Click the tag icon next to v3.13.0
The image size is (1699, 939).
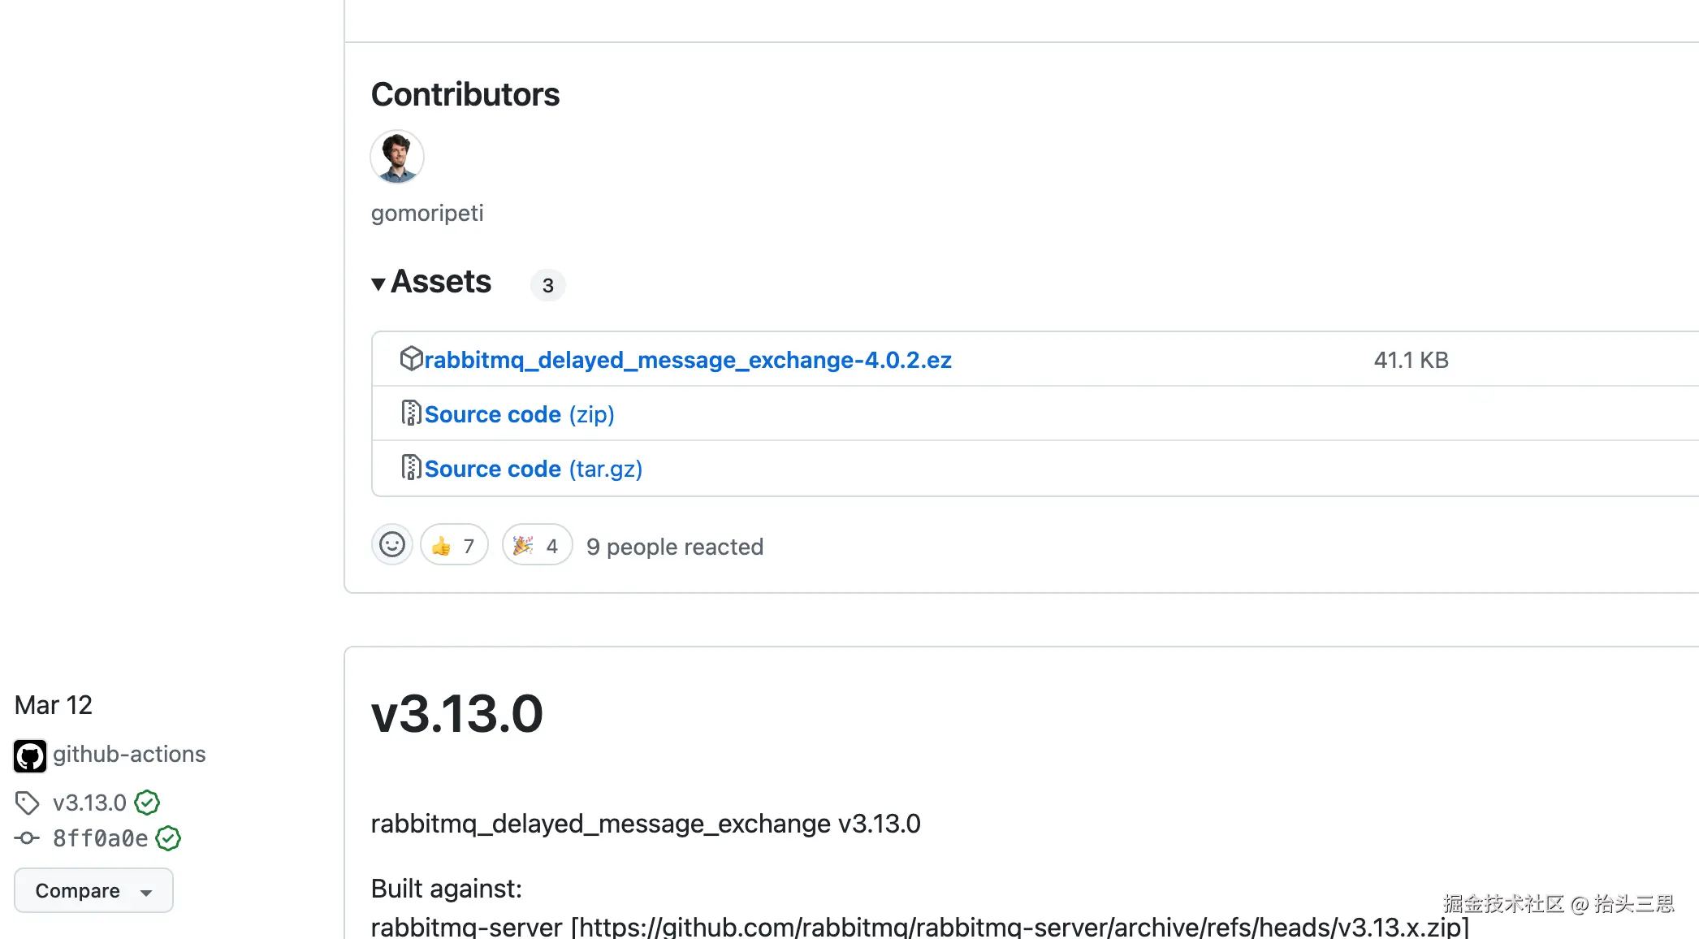(x=28, y=803)
